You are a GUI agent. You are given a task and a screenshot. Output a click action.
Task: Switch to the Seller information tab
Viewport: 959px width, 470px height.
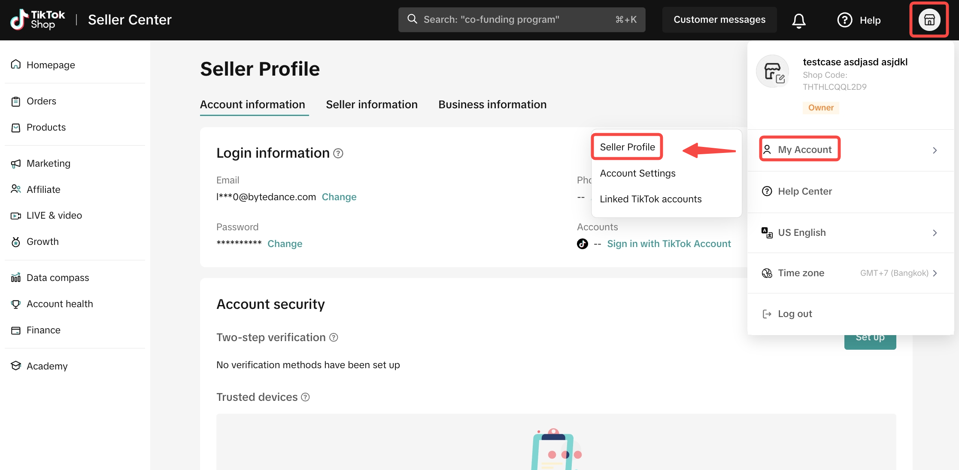(372, 105)
